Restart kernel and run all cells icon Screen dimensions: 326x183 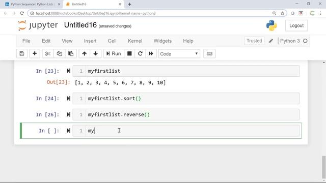click(x=151, y=54)
